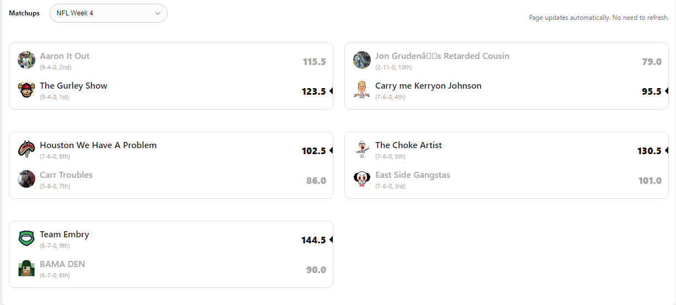
Task: Click winner arrow beside 123.5 score
Action: 331,91
